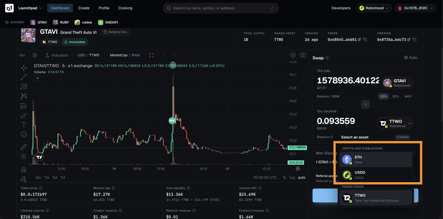Open the Indicators dialog

57,55
